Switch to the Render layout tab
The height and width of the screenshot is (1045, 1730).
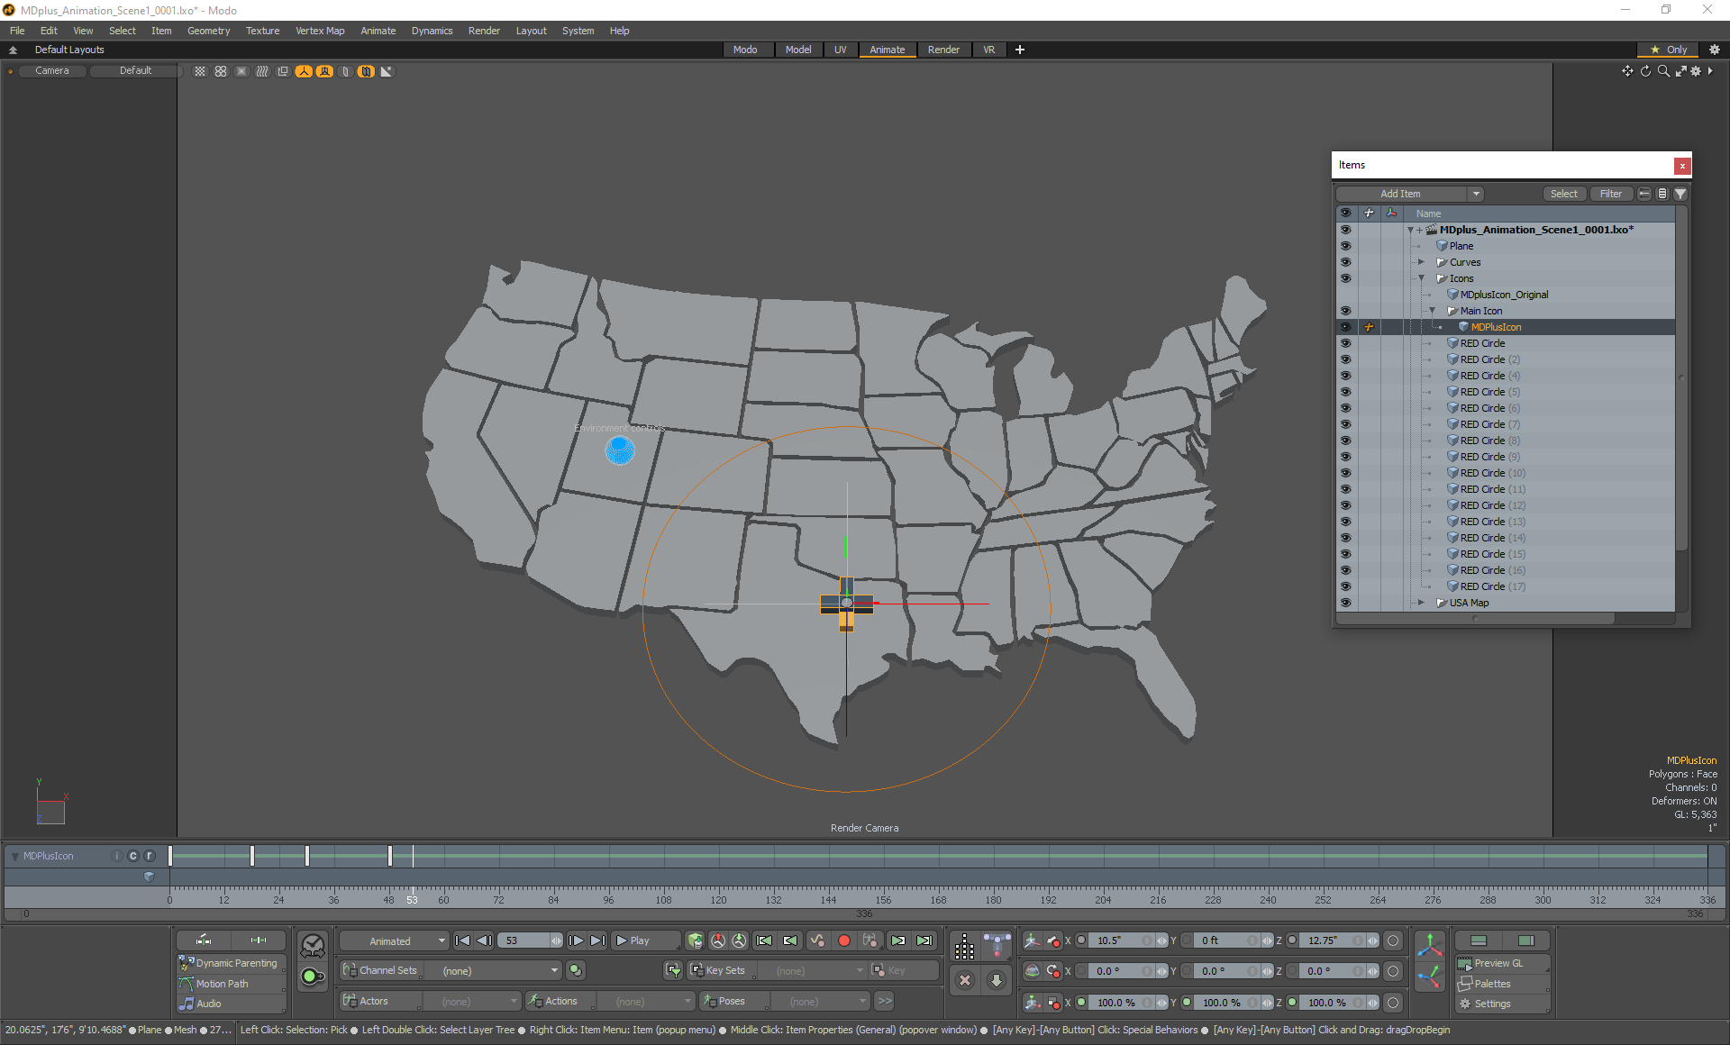tap(943, 50)
